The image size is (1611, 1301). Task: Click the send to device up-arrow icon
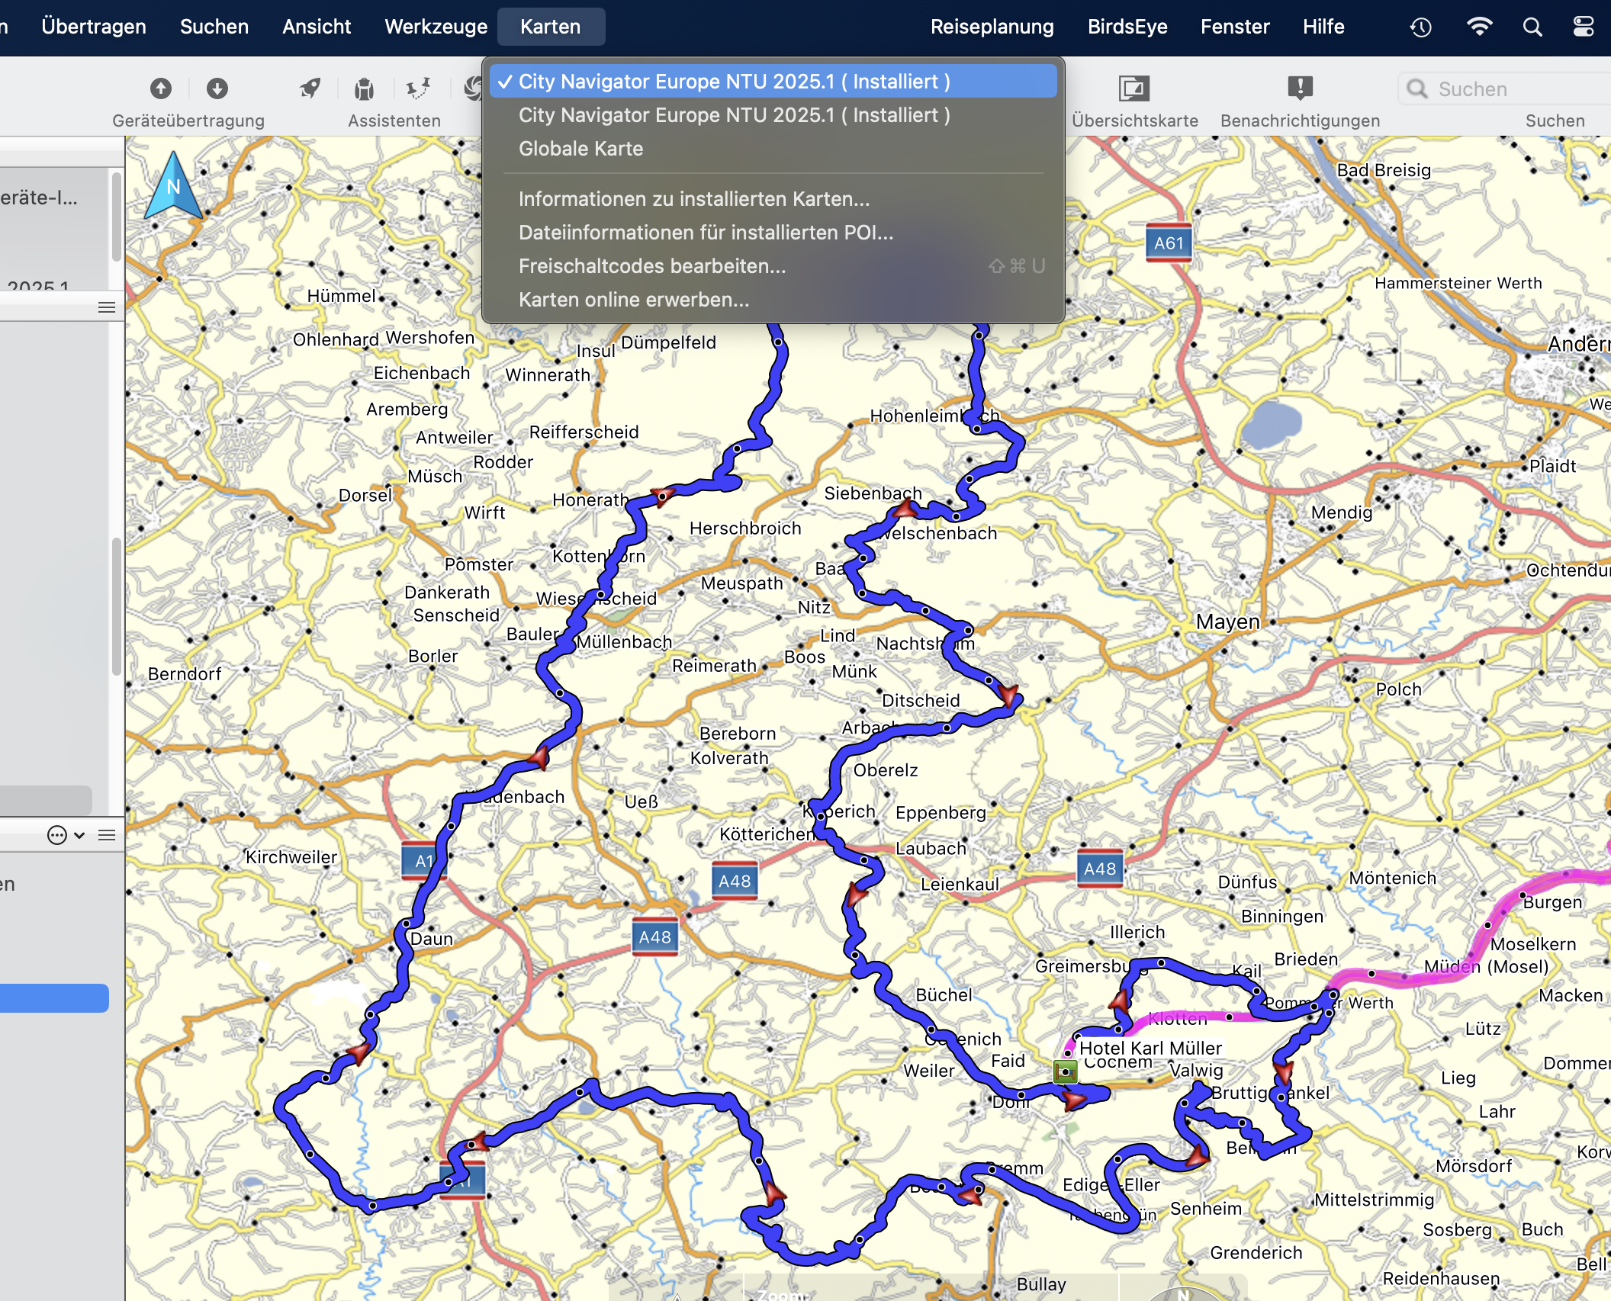click(160, 88)
